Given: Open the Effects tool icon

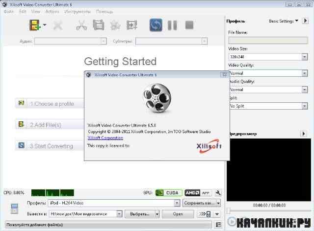Looking at the screenshot, I should (x=115, y=25).
